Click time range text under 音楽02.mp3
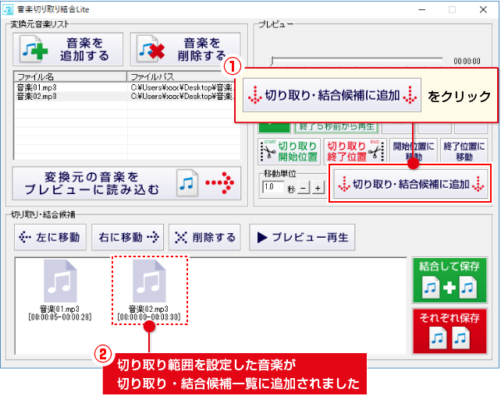This screenshot has width=501, height=396. click(x=149, y=317)
